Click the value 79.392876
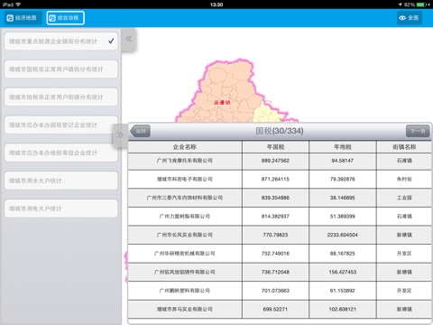Image resolution: width=433 pixels, height=325 pixels. pyautogui.click(x=343, y=180)
